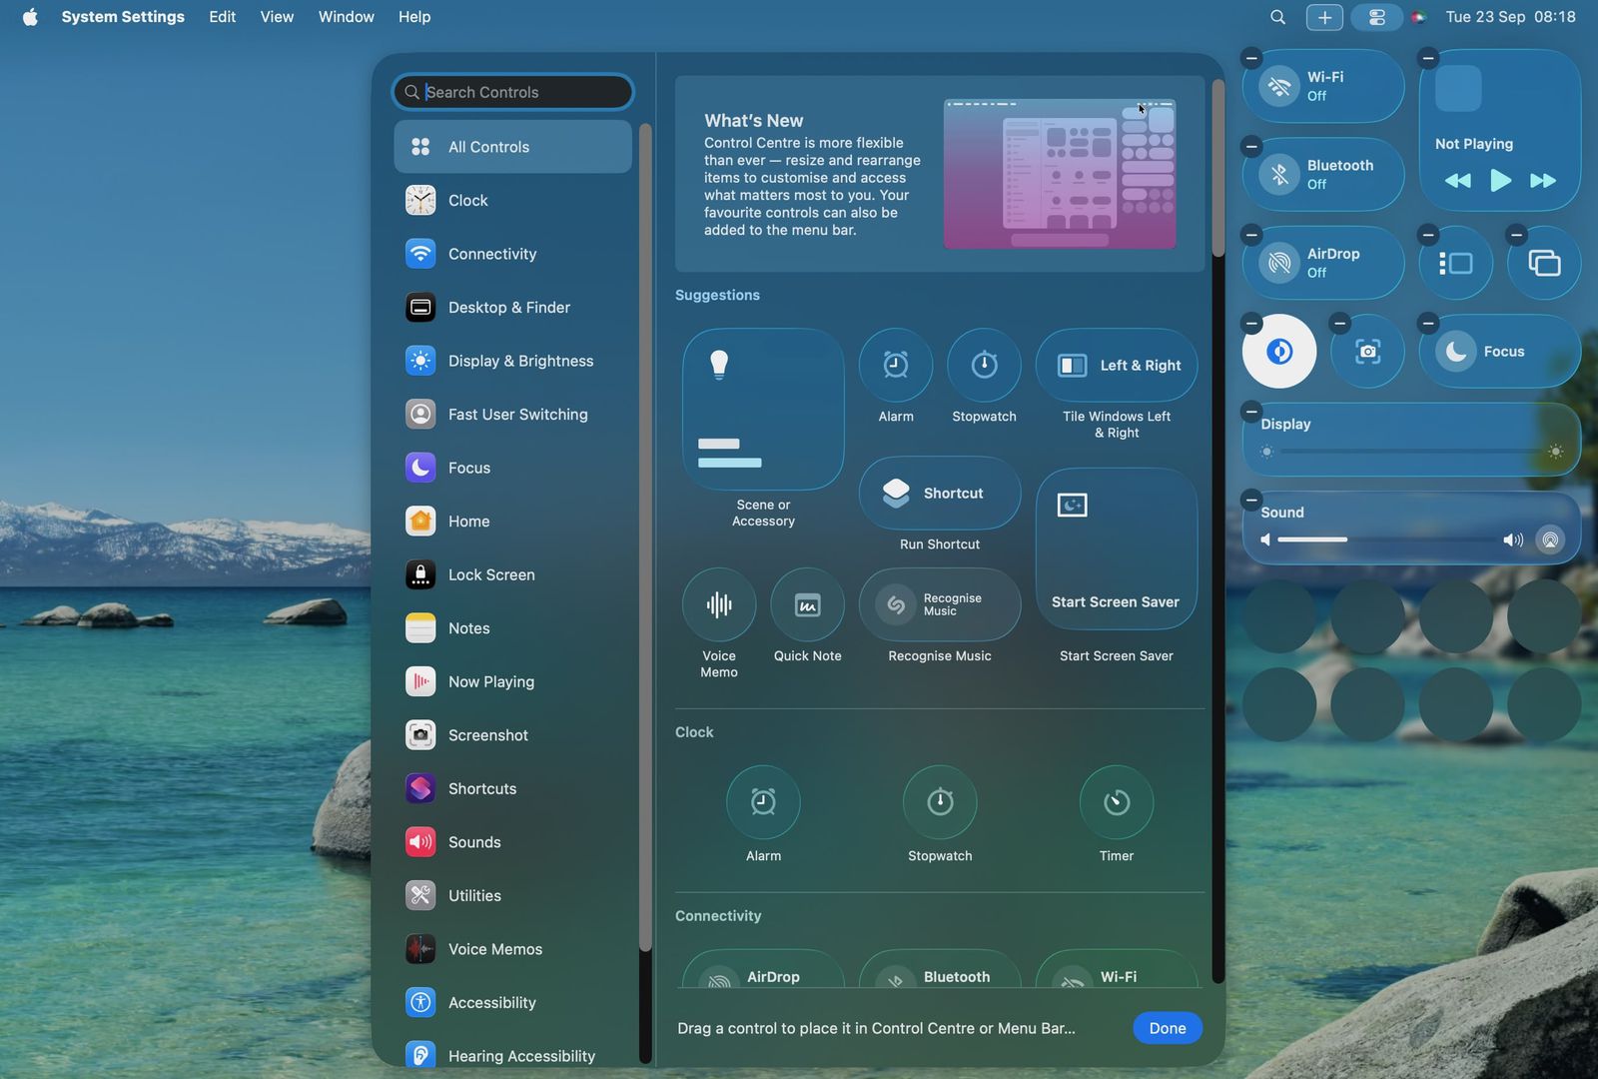
Task: Select the Timer control under Clock
Action: [1116, 802]
